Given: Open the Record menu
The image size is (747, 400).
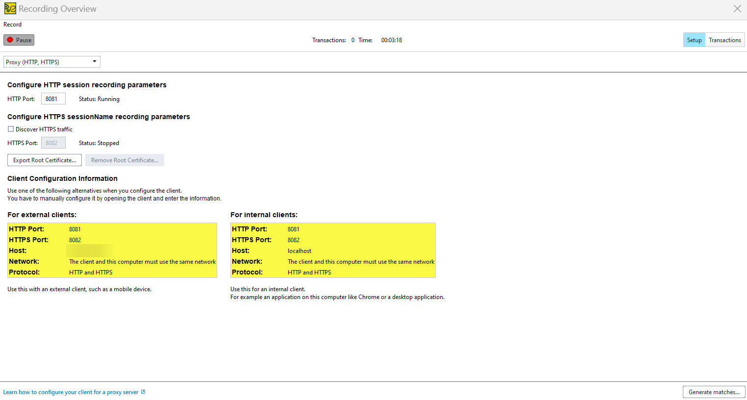Looking at the screenshot, I should click(12, 24).
